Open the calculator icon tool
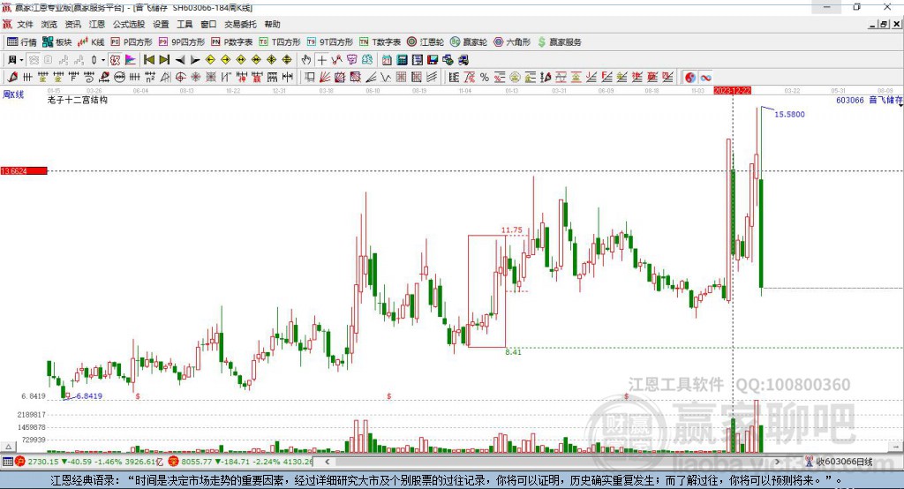904x489 pixels. [x=402, y=60]
